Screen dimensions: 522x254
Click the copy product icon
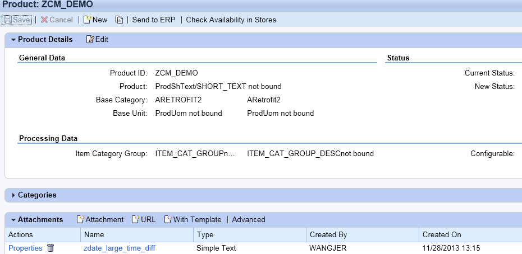(x=119, y=20)
